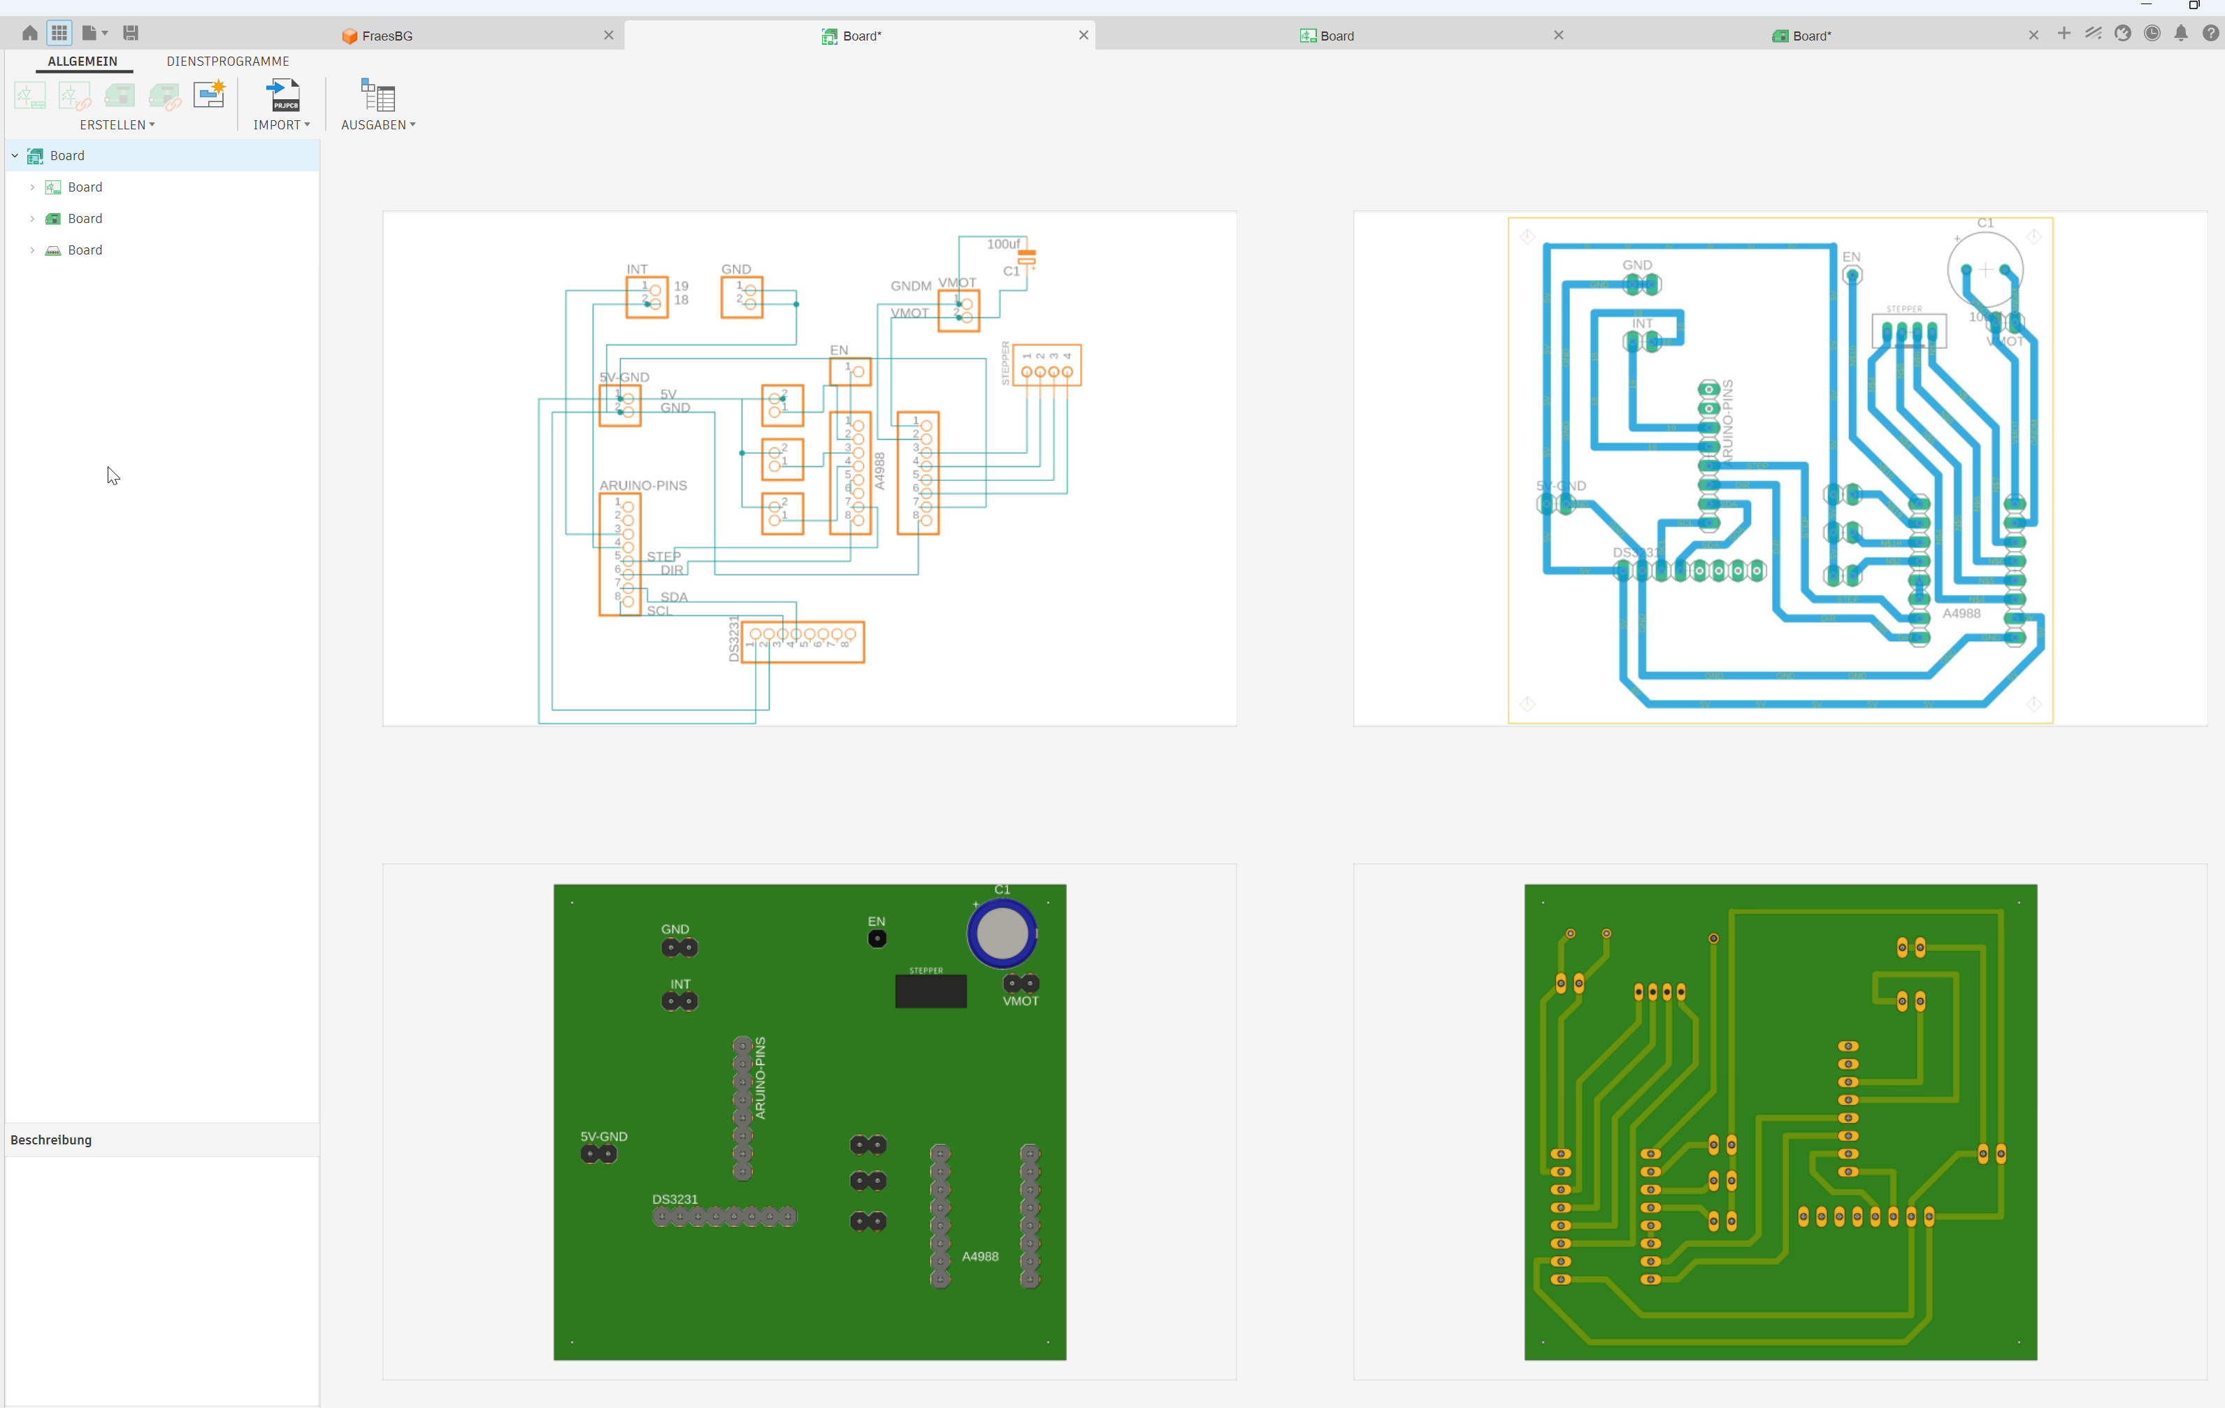This screenshot has width=2225, height=1408.
Task: Click the Link PCB icon with chain
Action: tap(164, 95)
